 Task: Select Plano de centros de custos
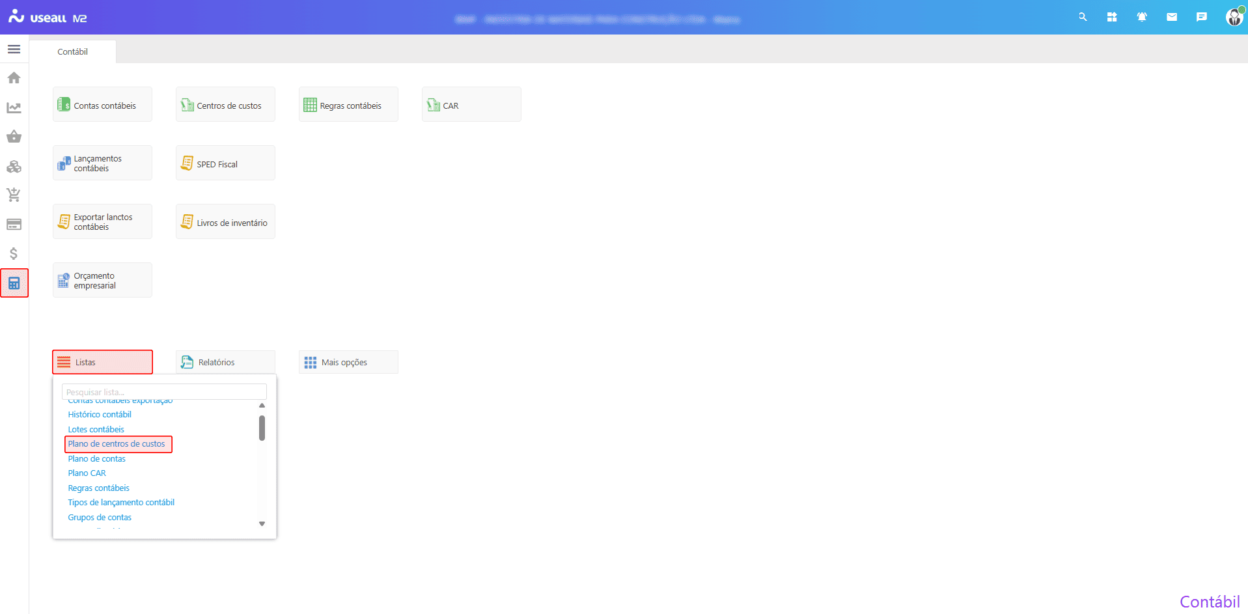117,444
